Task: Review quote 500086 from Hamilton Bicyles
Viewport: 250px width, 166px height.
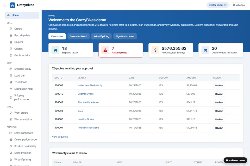Action: (219, 120)
